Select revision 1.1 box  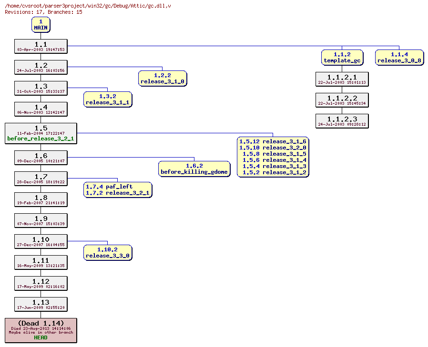coord(41,46)
